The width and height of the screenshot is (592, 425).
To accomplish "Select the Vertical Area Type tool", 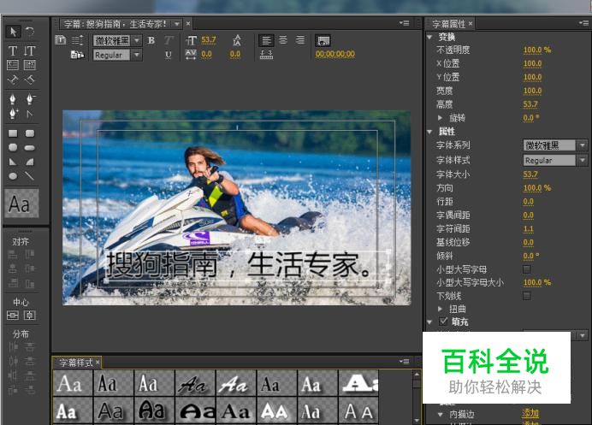I will click(x=29, y=65).
